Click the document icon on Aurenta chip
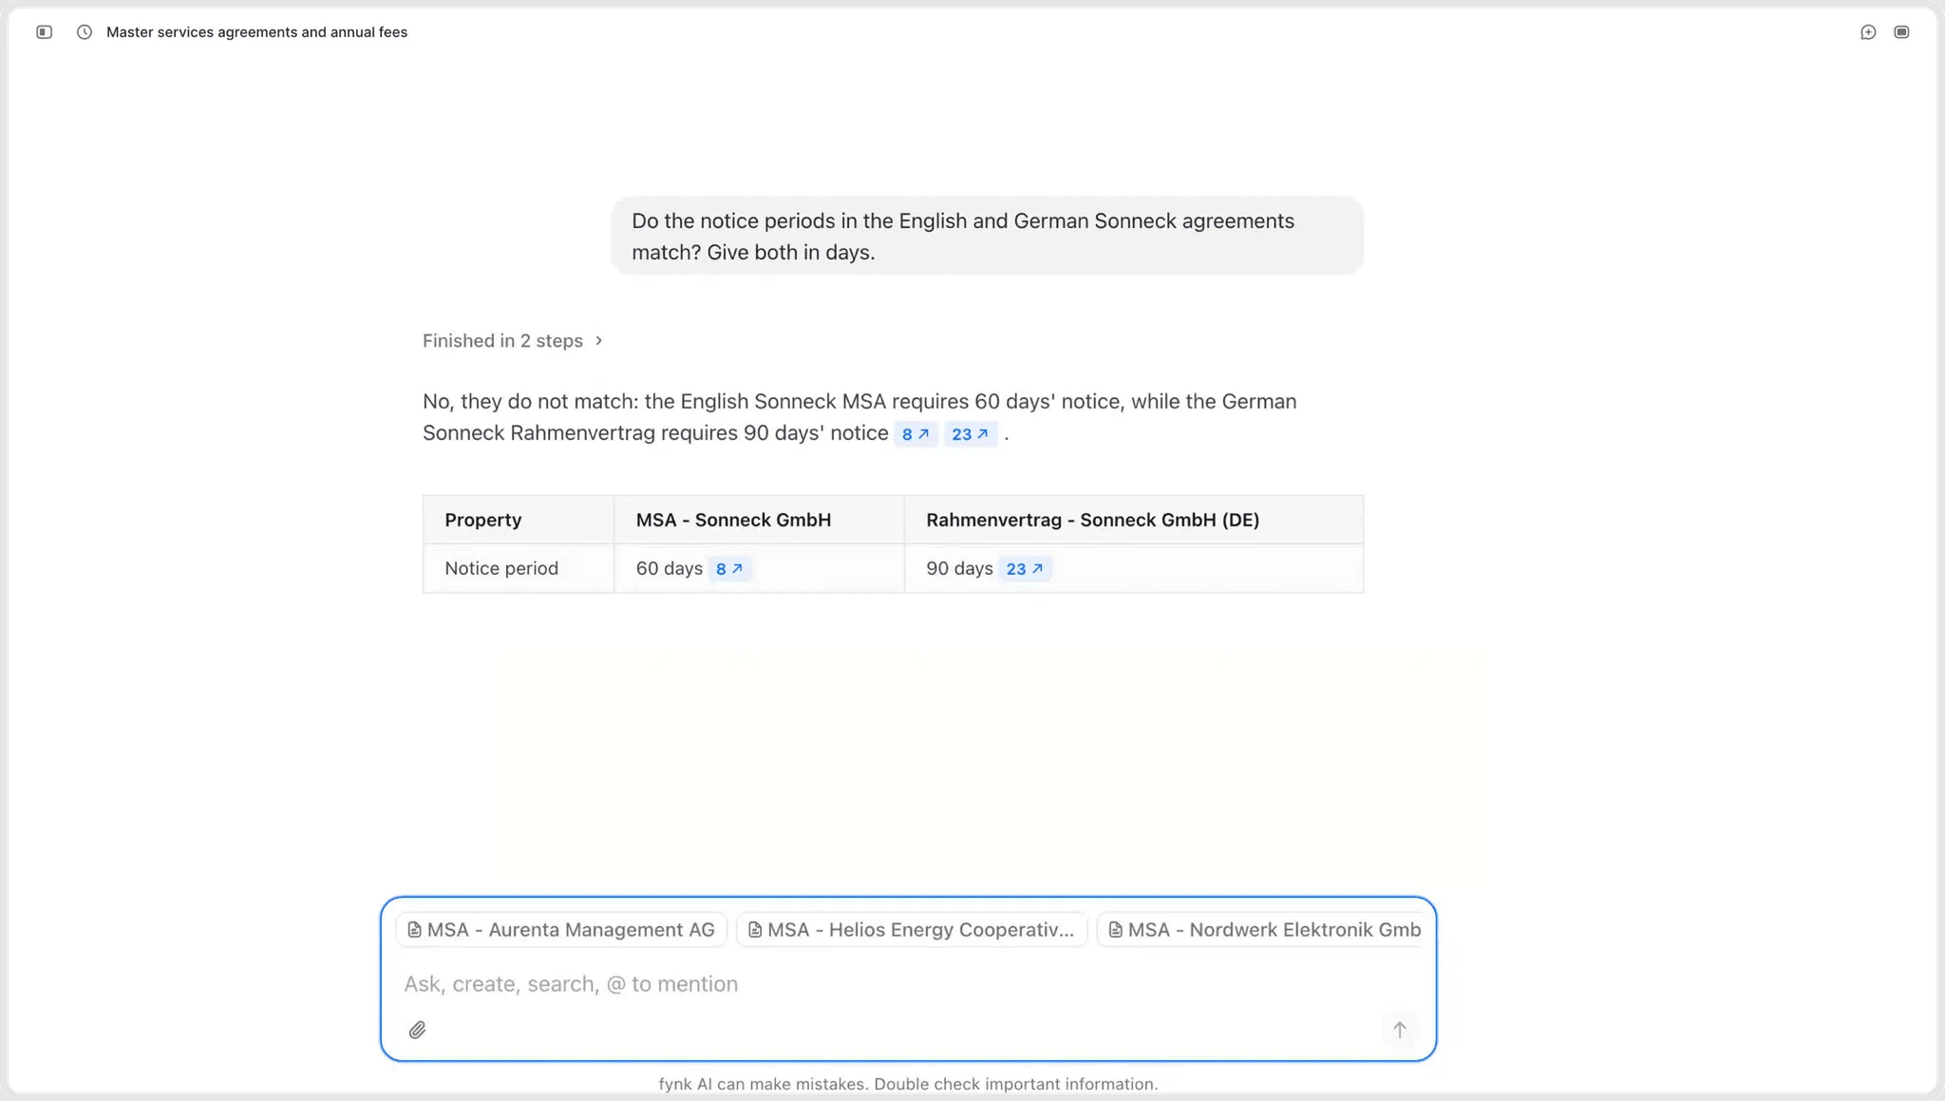Image resolution: width=1945 pixels, height=1101 pixels. pyautogui.click(x=414, y=930)
